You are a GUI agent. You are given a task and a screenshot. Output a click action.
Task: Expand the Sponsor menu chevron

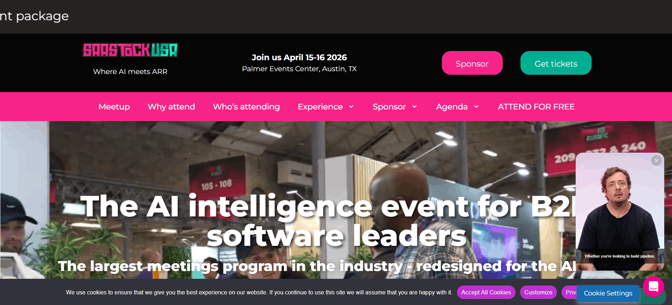coord(415,107)
